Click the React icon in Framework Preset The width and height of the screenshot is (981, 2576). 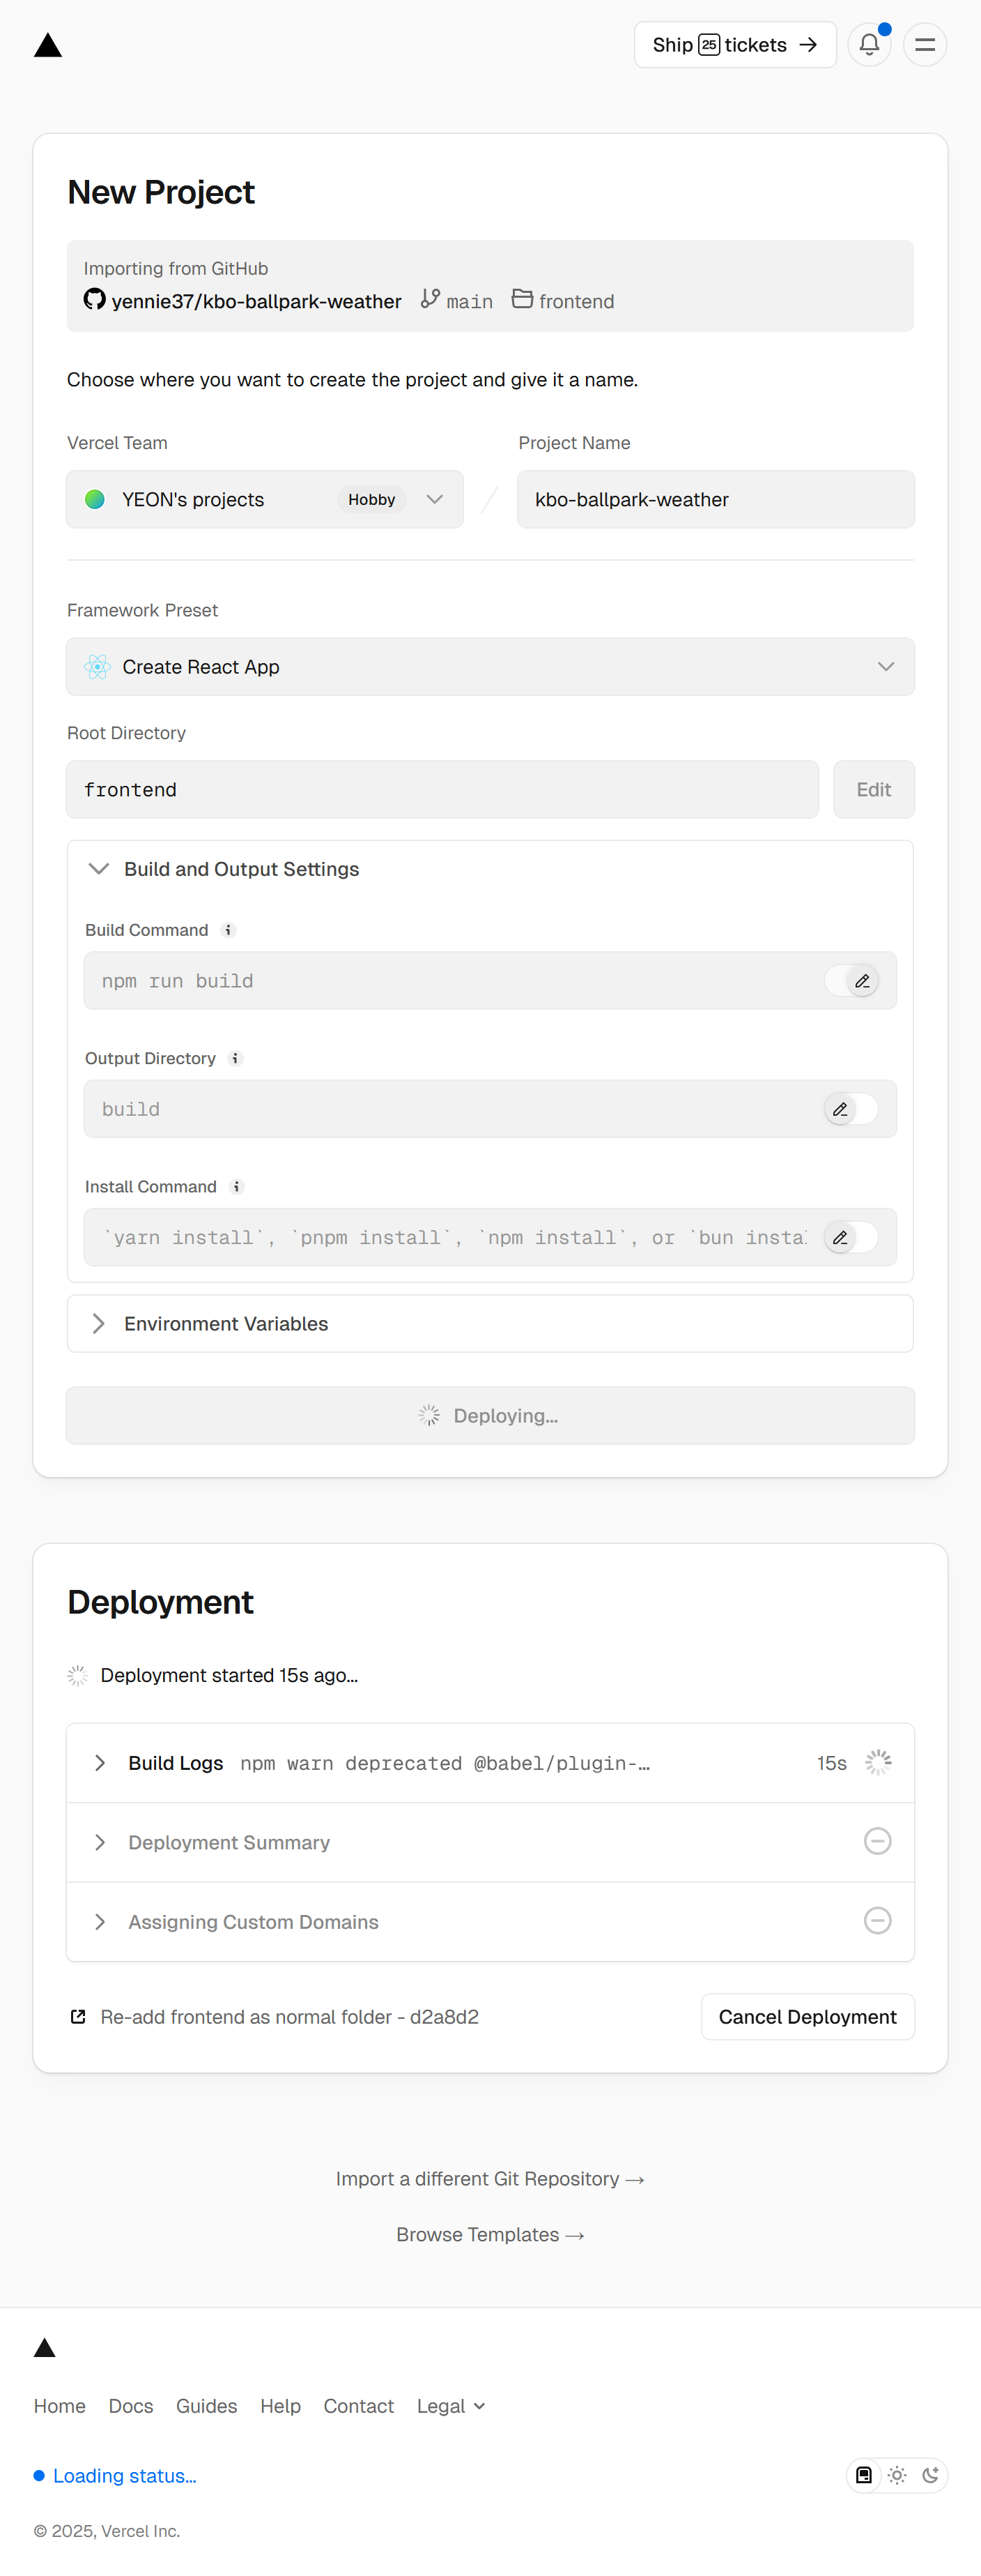coord(97,666)
